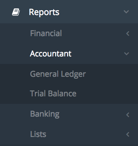Collapse Reports using its down chevron
This screenshot has height=146, width=138.
coord(126,12)
